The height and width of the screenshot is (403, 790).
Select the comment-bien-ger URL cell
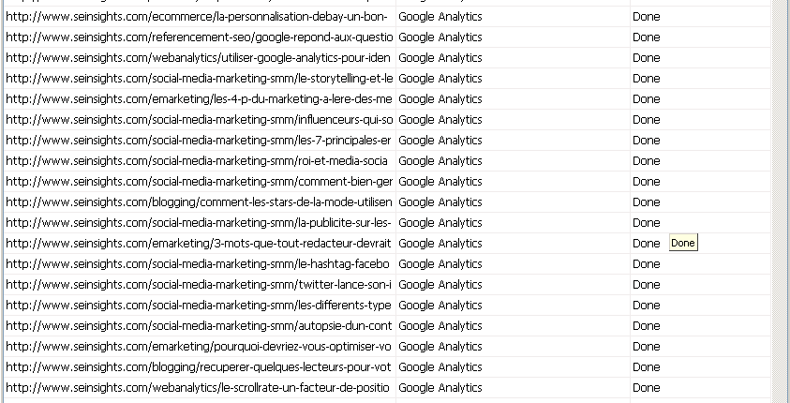point(199,182)
